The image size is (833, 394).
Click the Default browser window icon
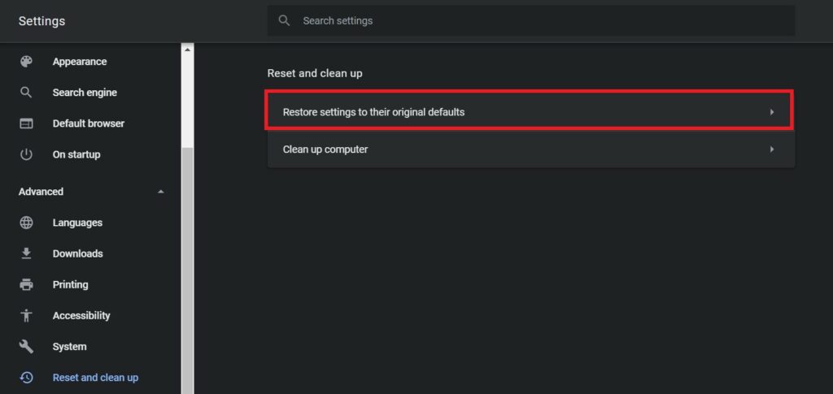[x=26, y=123]
